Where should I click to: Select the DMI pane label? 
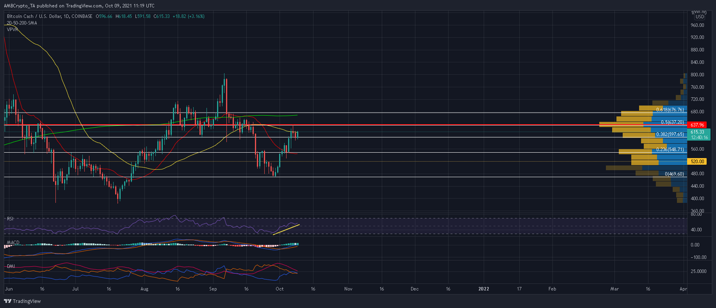11,266
